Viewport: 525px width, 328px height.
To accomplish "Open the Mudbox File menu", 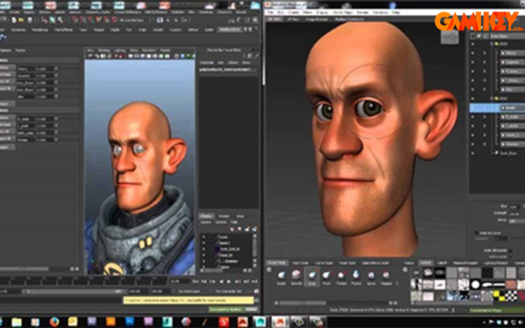I will (270, 12).
